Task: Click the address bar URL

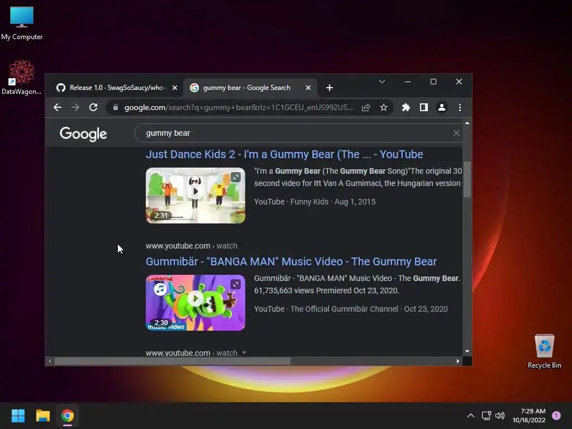Action: point(239,107)
